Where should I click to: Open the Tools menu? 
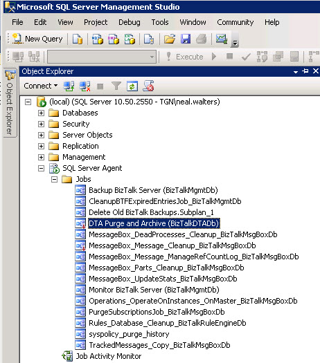coord(160,22)
